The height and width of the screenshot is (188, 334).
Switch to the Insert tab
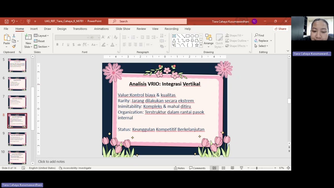[34, 29]
